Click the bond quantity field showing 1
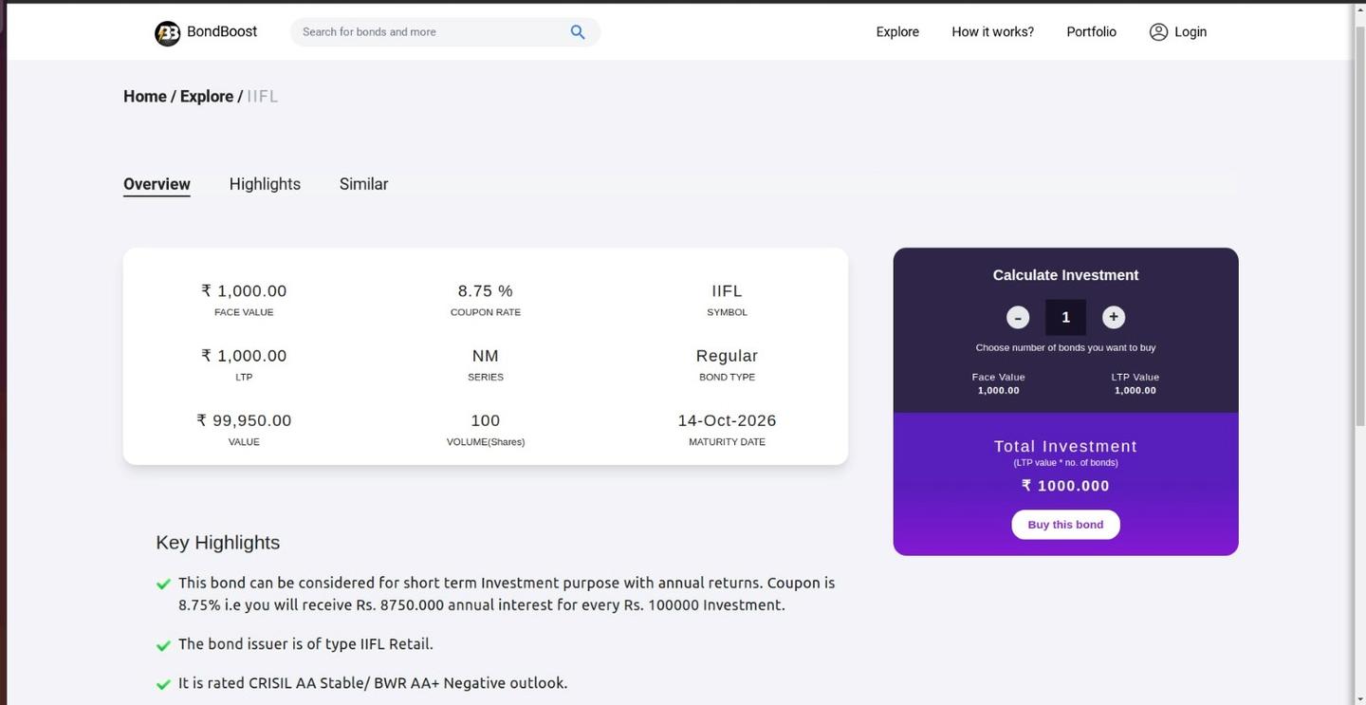This screenshot has height=705, width=1366. (x=1065, y=318)
